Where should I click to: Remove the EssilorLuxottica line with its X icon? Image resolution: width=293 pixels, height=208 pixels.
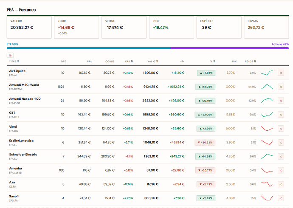point(281,143)
